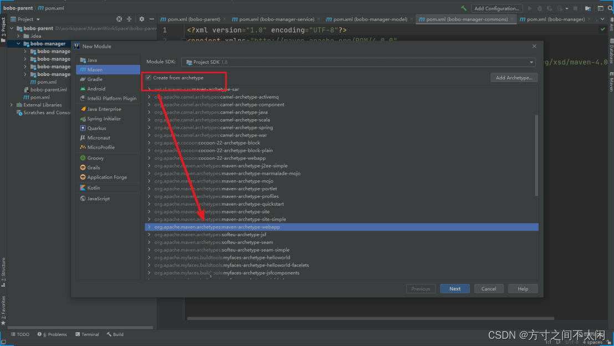
Task: Click the Add Archetype button
Action: 514,78
